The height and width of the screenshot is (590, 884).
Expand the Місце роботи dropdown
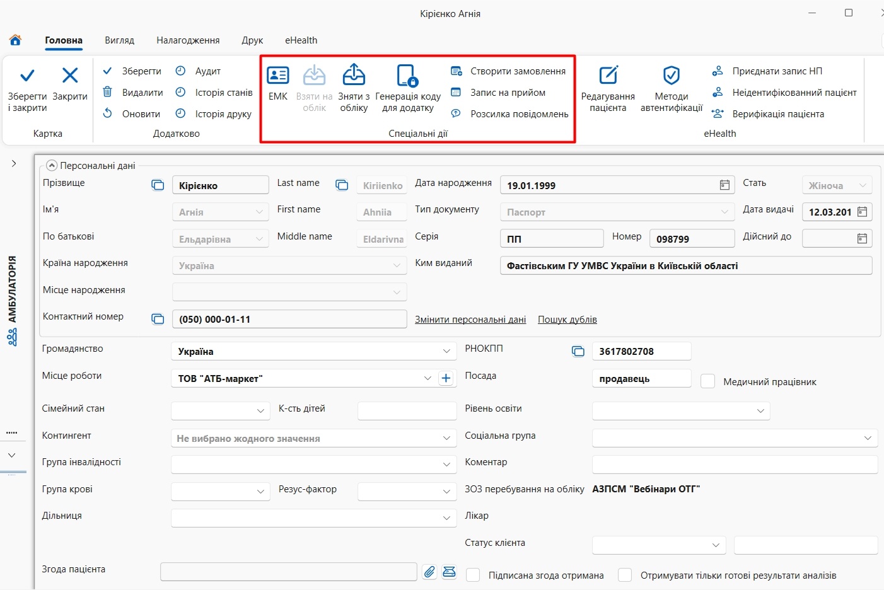[427, 378]
